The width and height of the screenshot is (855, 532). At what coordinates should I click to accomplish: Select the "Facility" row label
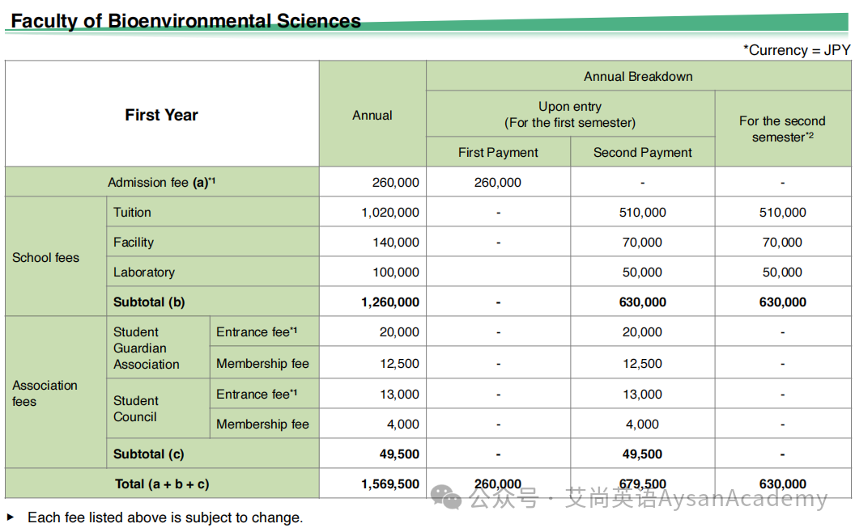(134, 243)
